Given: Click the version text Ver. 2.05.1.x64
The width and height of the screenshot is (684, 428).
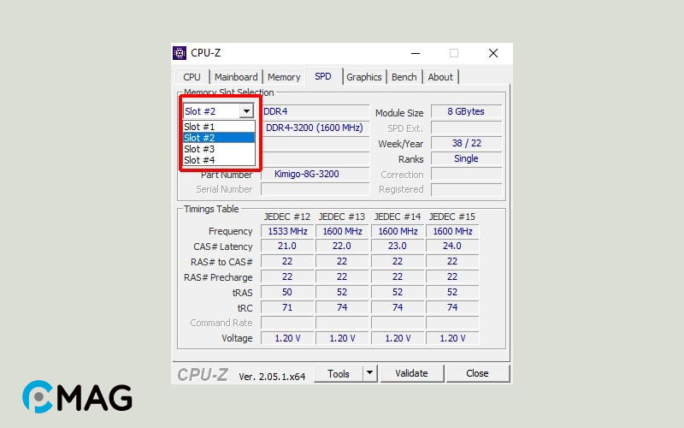Looking at the screenshot, I should click(x=272, y=377).
